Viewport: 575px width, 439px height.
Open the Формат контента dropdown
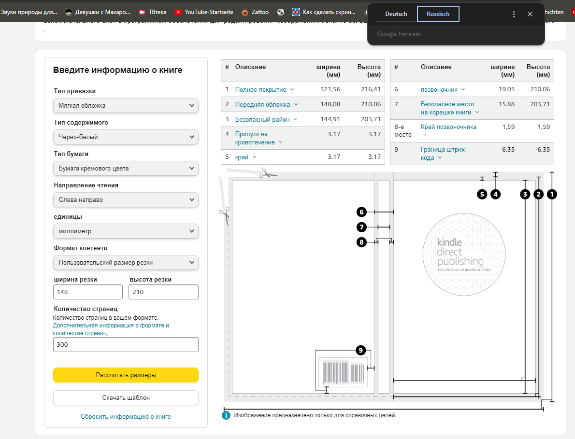(126, 262)
